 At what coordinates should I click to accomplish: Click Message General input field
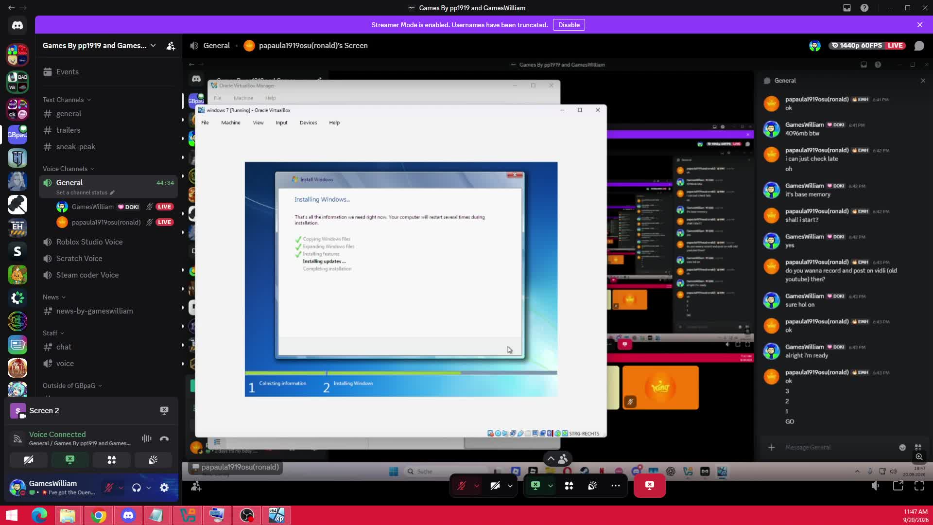click(x=838, y=447)
